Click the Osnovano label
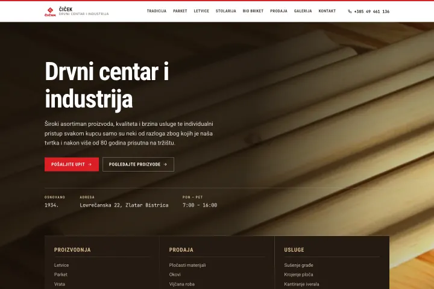This screenshot has height=289, width=434. pyautogui.click(x=55, y=197)
